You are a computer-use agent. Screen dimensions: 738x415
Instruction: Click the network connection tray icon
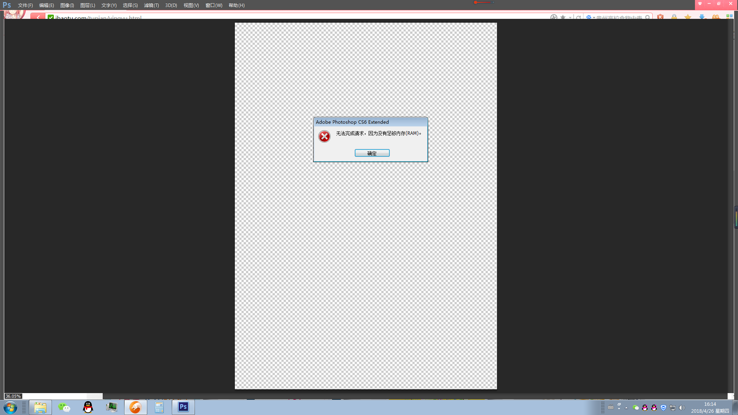click(673, 408)
